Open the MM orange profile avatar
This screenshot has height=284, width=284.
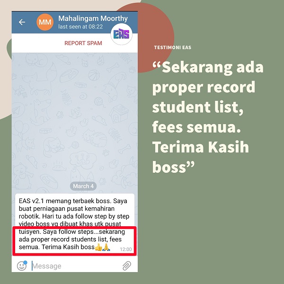[45, 22]
